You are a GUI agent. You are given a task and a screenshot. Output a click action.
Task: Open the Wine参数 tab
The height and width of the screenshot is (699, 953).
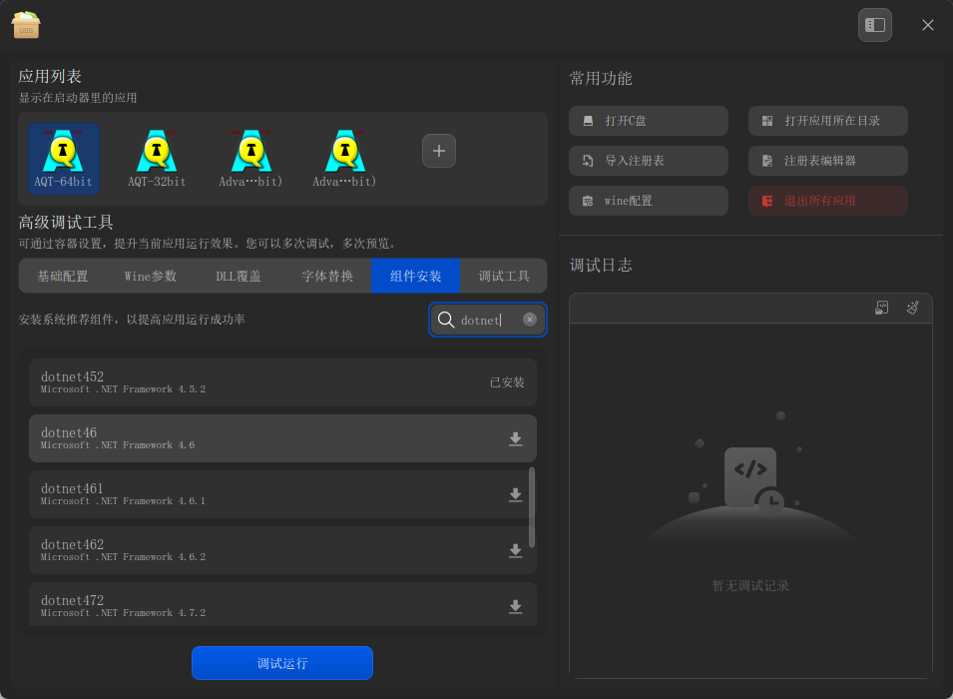[150, 277]
